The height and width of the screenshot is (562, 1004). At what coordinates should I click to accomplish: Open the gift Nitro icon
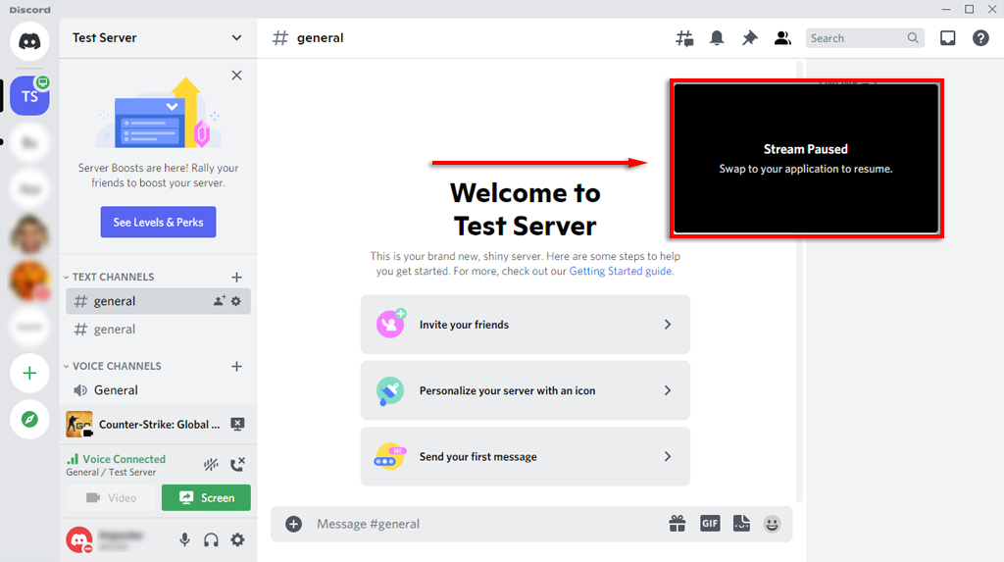click(678, 524)
